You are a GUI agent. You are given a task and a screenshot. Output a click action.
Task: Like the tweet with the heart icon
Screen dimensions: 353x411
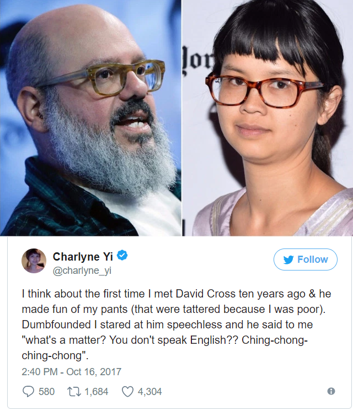tap(128, 392)
